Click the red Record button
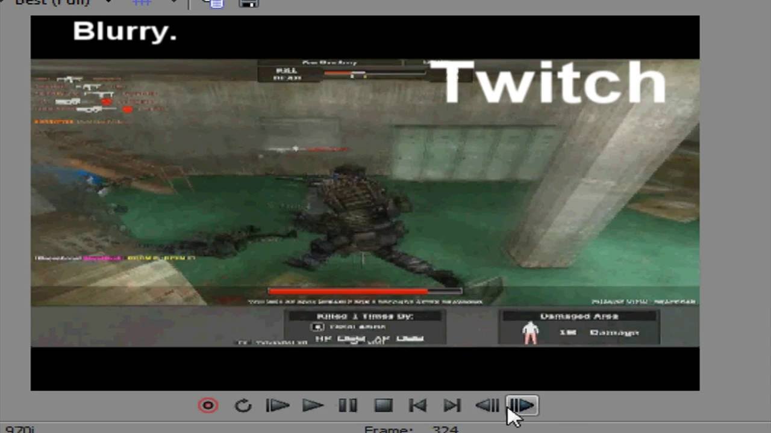 pos(208,406)
